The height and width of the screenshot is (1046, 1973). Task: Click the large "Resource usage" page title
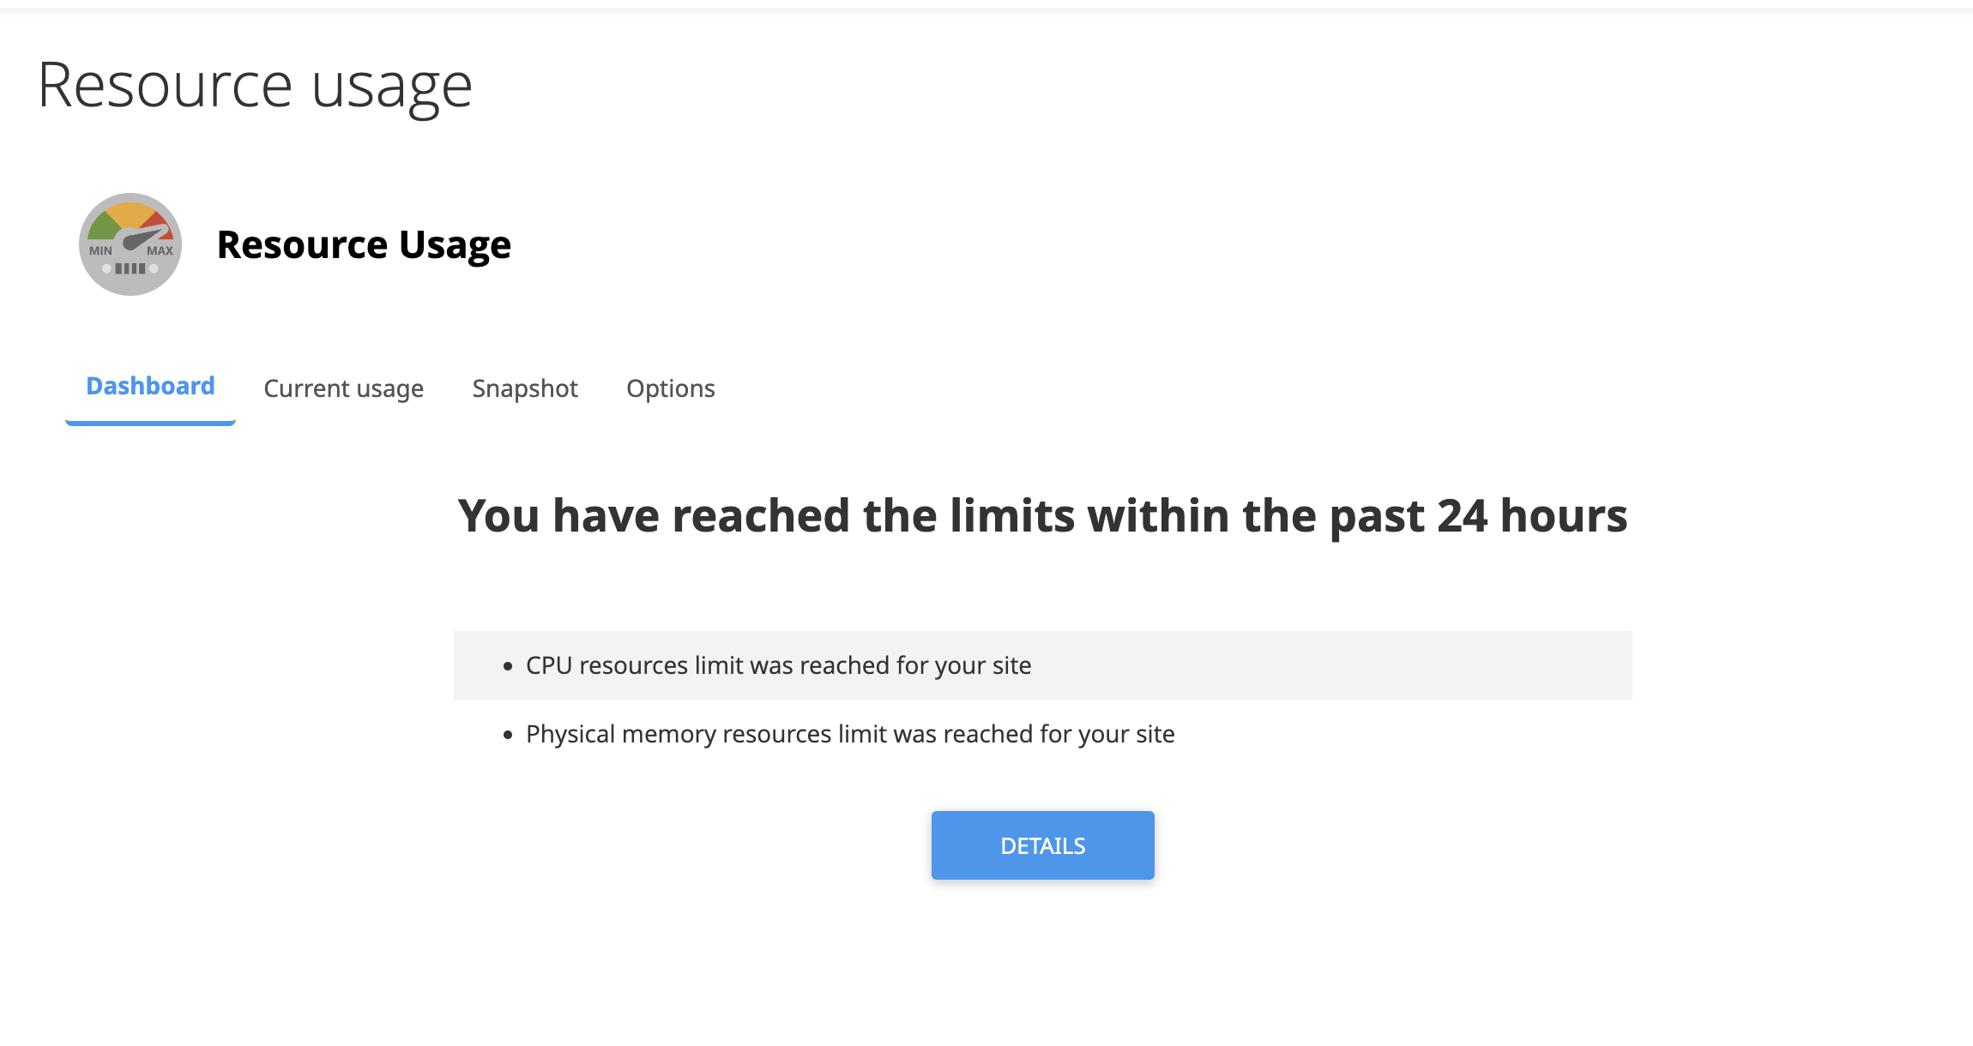click(255, 86)
